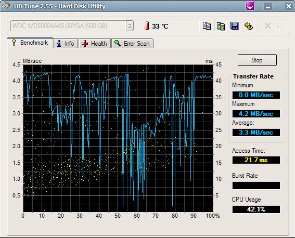This screenshot has width=295, height=238.
Task: Click the HD Tune app icon in title bar
Action: [7, 6]
